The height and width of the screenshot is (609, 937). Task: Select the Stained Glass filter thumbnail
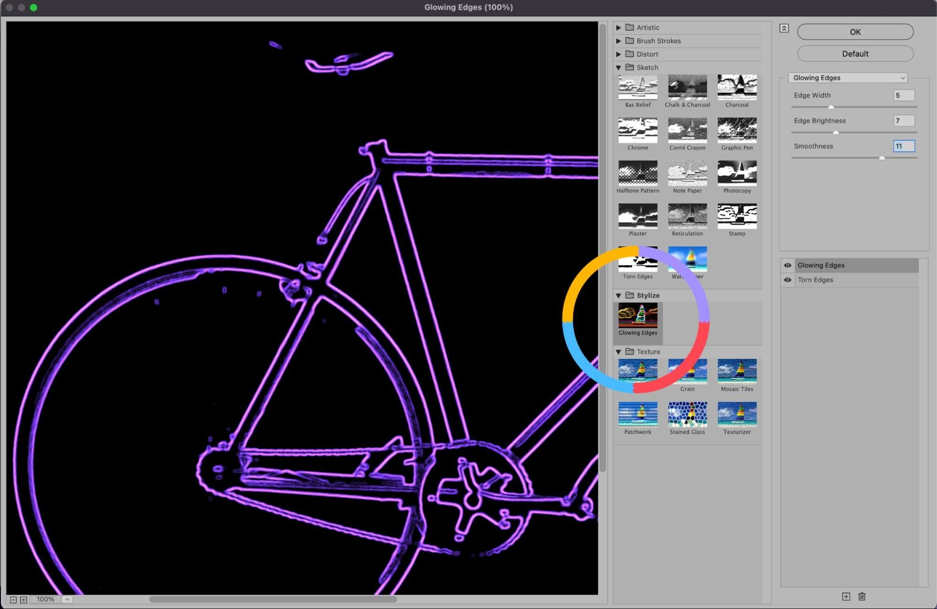[x=687, y=414]
